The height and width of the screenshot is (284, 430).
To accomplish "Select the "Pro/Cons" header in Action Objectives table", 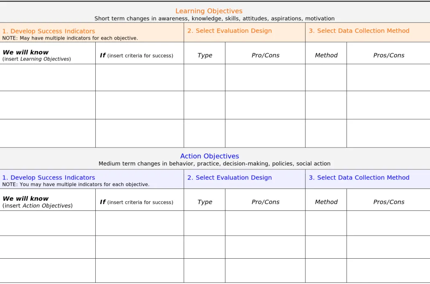I will 266,202.
